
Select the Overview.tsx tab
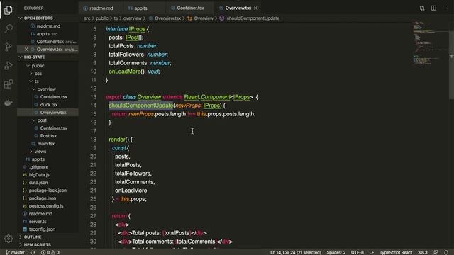(x=238, y=8)
